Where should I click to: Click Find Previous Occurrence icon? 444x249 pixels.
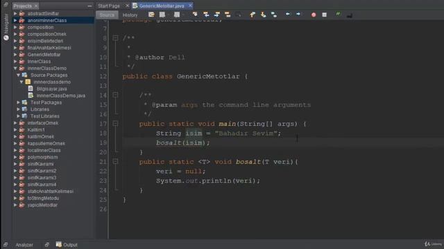coord(206,15)
